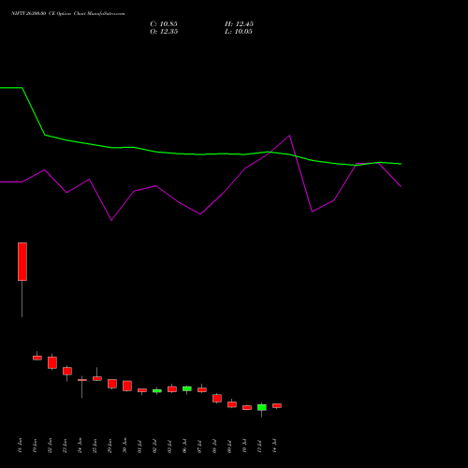This screenshot has width=468, height=468.
Task: Select the tall red candle for 18 Jun
Action: (22, 261)
